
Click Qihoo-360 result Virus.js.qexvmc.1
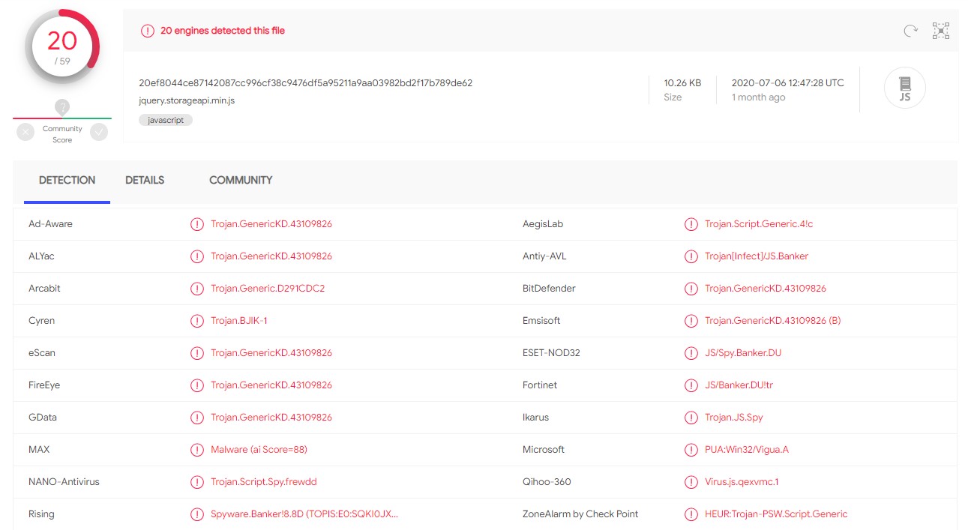742,482
